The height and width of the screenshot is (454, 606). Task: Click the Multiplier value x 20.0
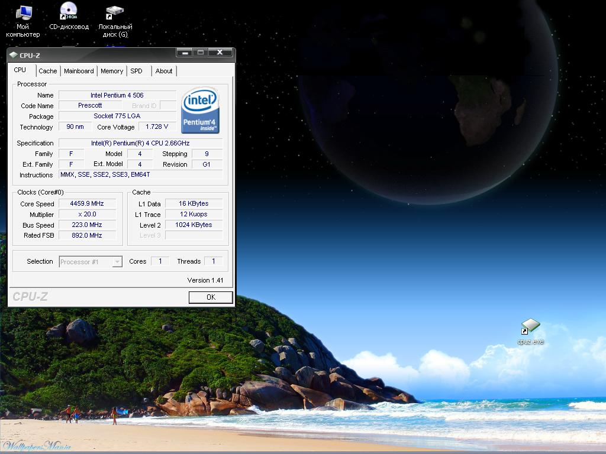[x=87, y=214]
